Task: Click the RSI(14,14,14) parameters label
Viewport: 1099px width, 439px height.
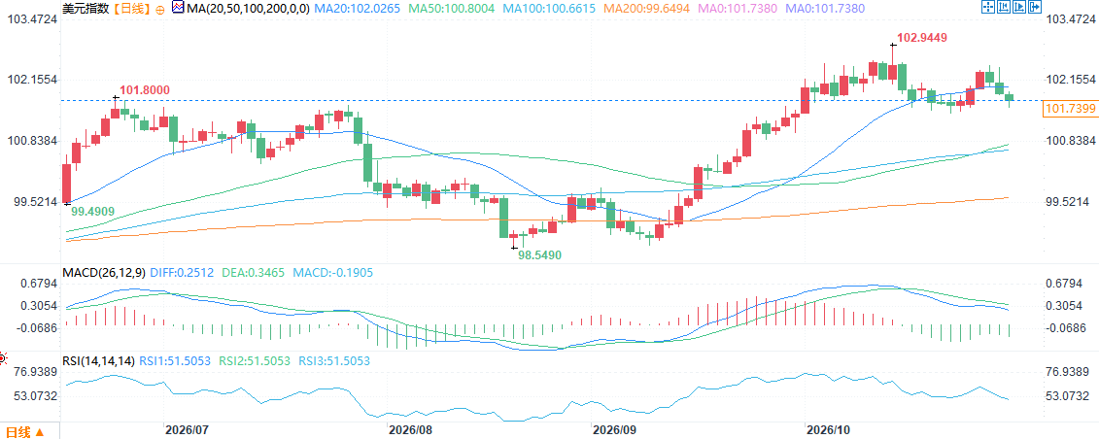Action: click(98, 361)
